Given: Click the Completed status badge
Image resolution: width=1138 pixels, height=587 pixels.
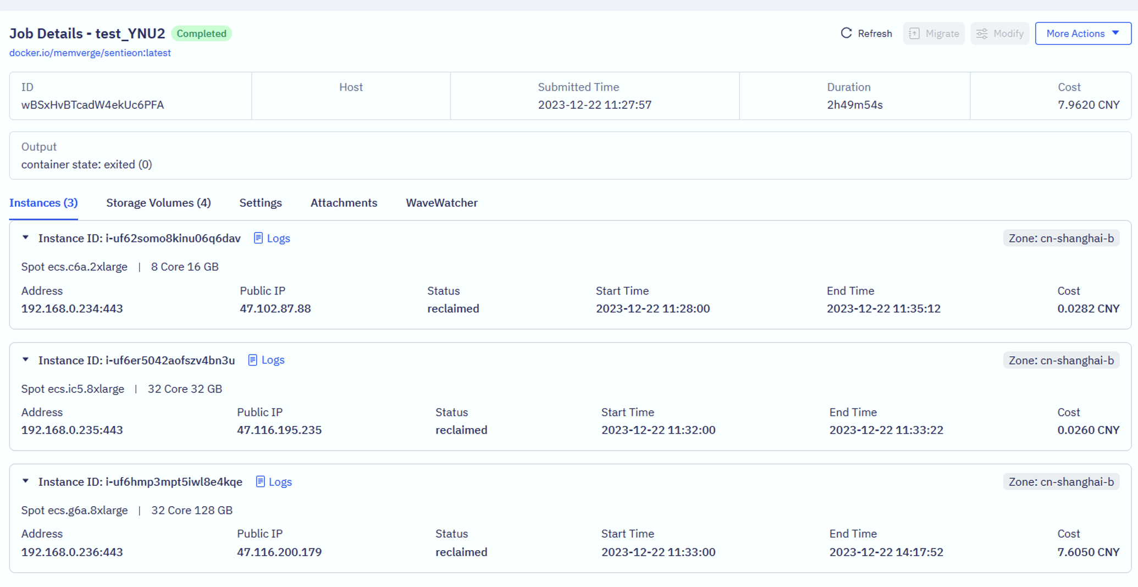Looking at the screenshot, I should click(x=201, y=34).
